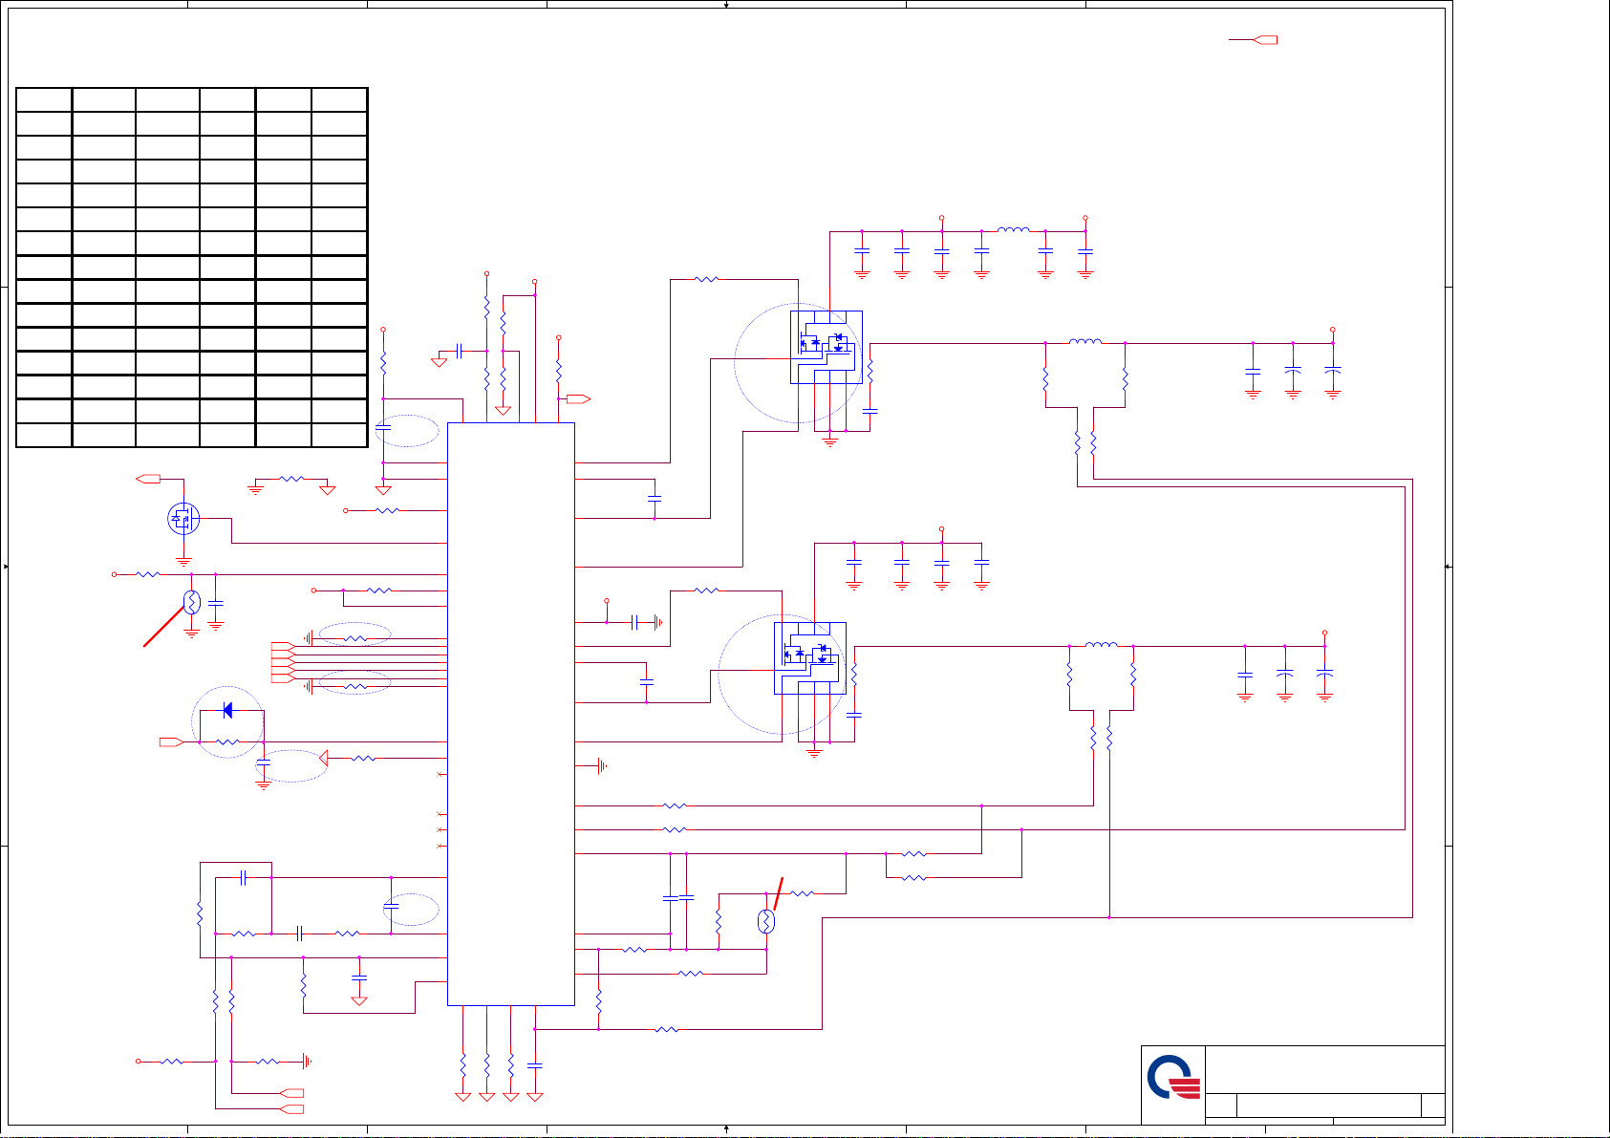
Task: Select the lower dual MOSFET package
Action: 809,658
